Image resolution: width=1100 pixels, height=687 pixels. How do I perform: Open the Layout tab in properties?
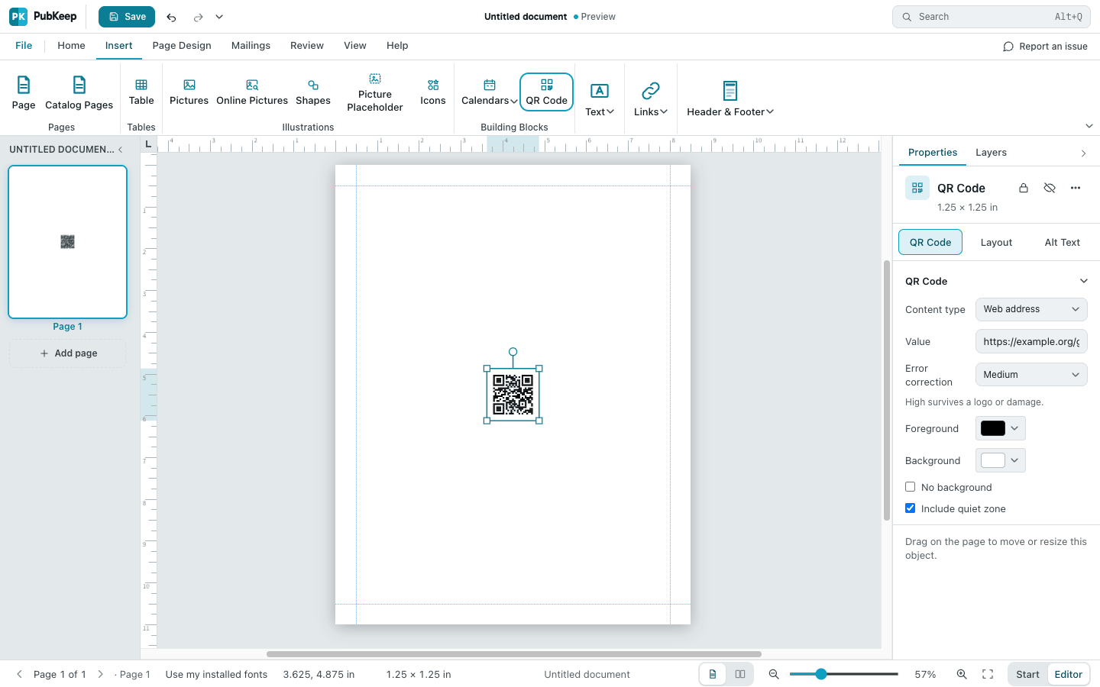(996, 242)
